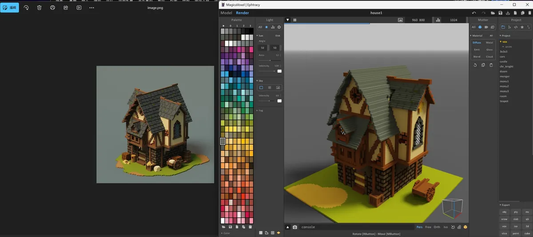Click the Sun Area slider
Viewport: 533px width, 237px height.
pyautogui.click(x=270, y=60)
